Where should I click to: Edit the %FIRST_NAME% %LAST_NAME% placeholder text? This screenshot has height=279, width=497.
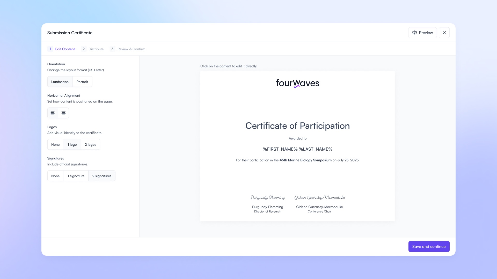(x=297, y=149)
